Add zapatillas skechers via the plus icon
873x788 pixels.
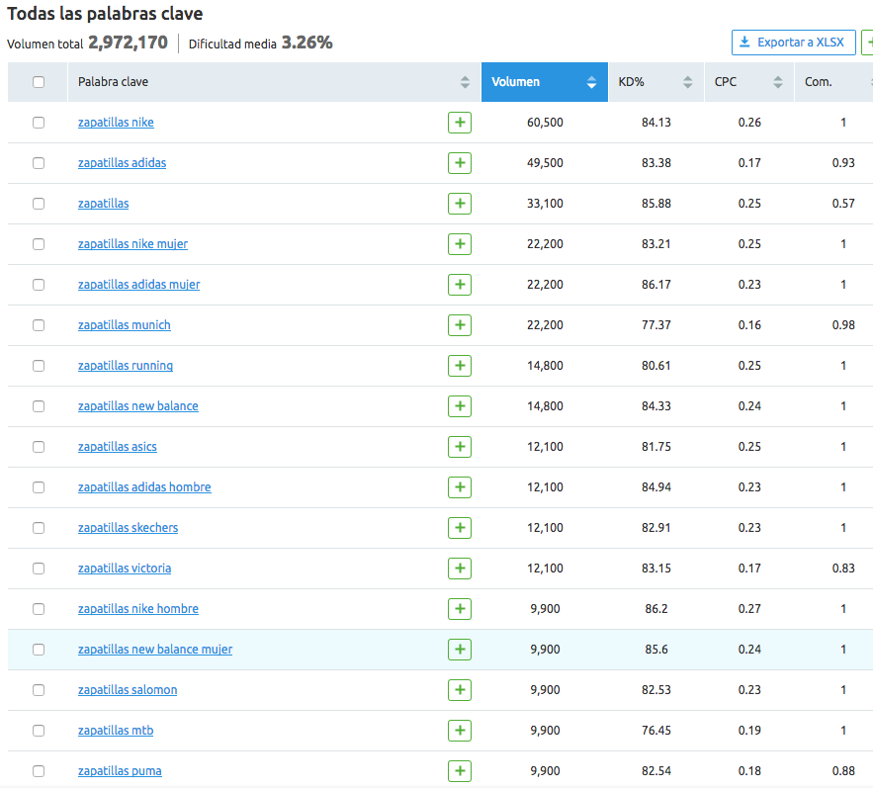coord(459,528)
